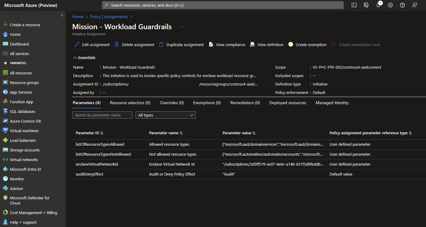The image size is (426, 227).
Task: Switch to the Remediation (0) tab
Action: coord(245,103)
